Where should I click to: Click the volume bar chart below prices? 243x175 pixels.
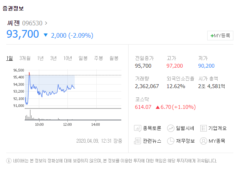coord(73,115)
